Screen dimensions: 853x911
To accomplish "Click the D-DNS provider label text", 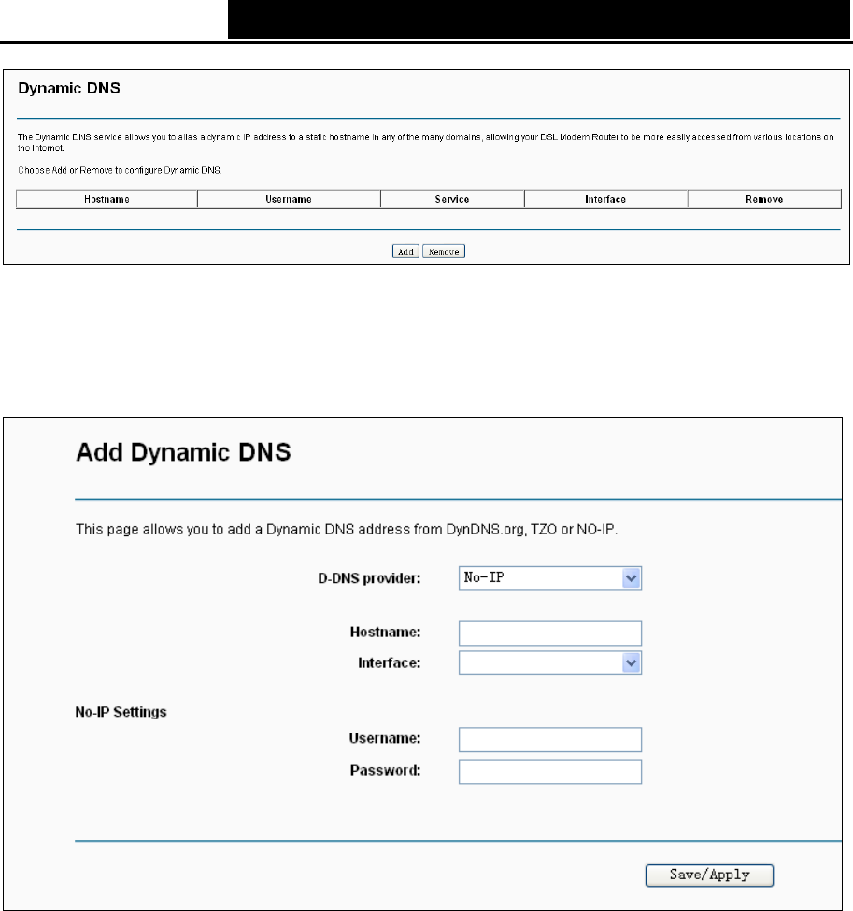I will [369, 578].
